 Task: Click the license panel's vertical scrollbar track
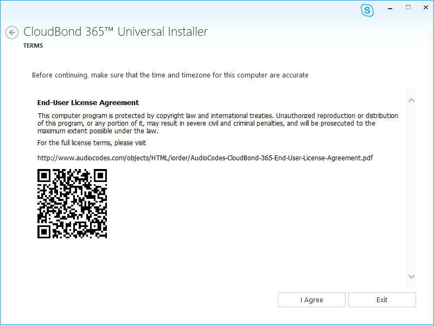click(411, 188)
